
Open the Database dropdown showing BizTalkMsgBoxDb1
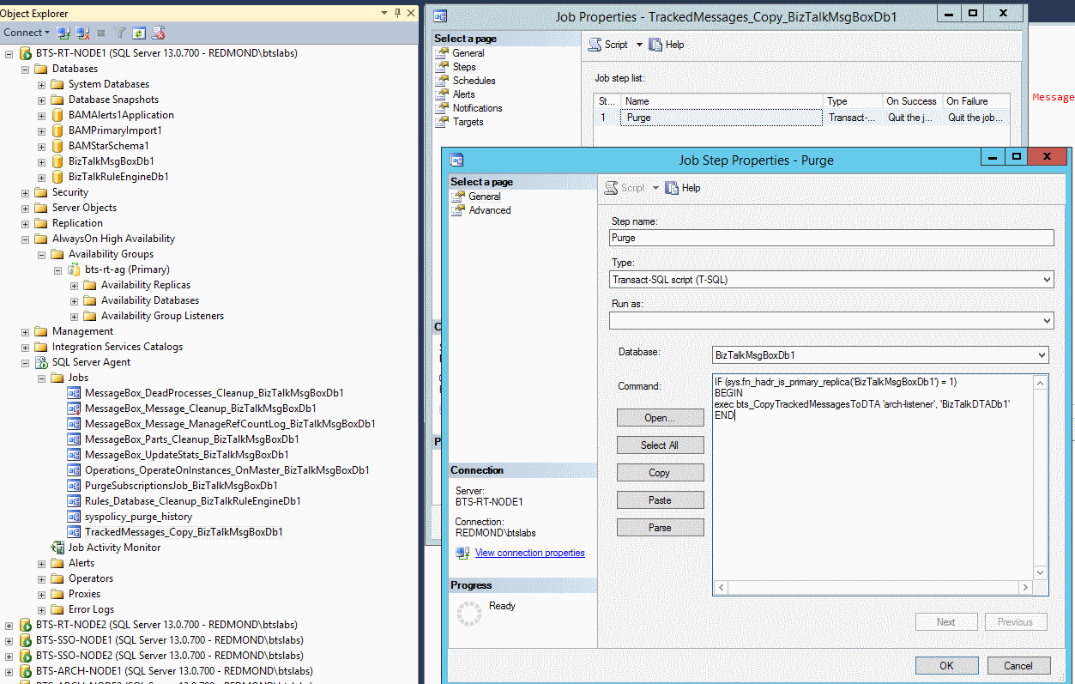[x=1045, y=354]
